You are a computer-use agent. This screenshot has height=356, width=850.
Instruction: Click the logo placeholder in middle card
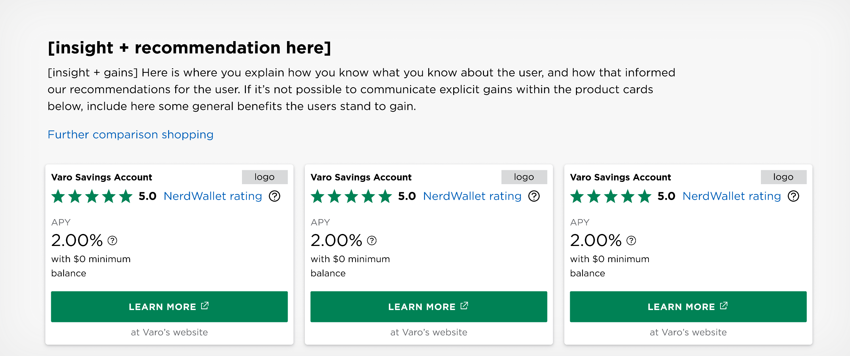524,177
